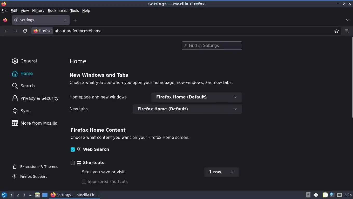Open Search settings category
353x199 pixels.
pyautogui.click(x=23, y=86)
